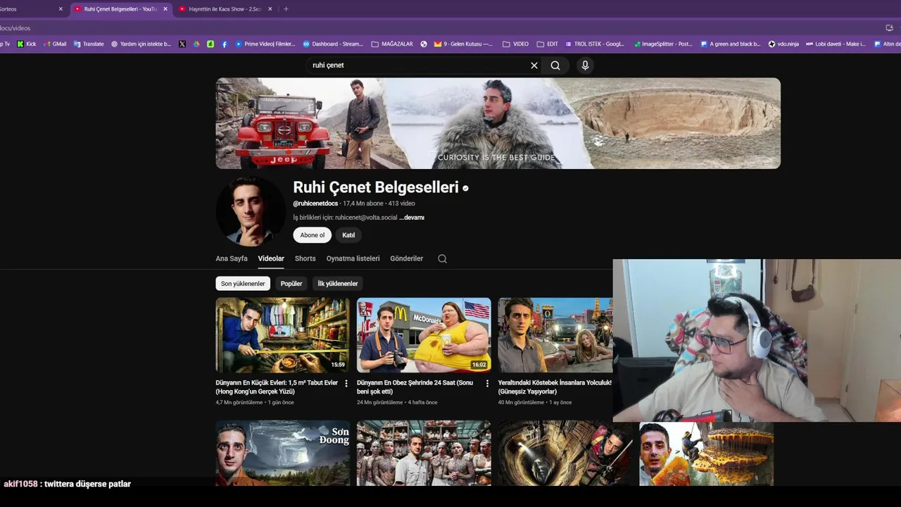The width and height of the screenshot is (901, 507).
Task: Open the Köstebek İnsanlar video thumbnail
Action: pos(555,335)
